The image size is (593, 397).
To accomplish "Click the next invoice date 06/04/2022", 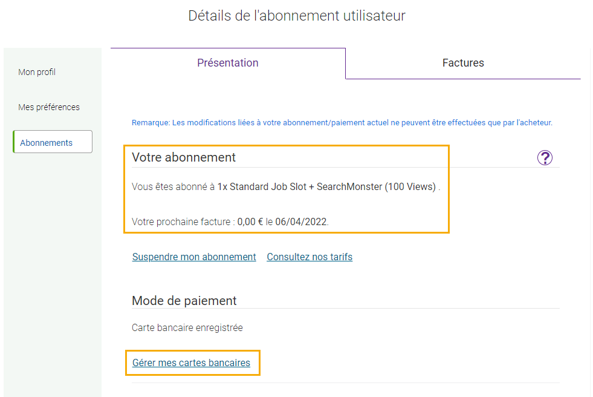I will (x=301, y=221).
